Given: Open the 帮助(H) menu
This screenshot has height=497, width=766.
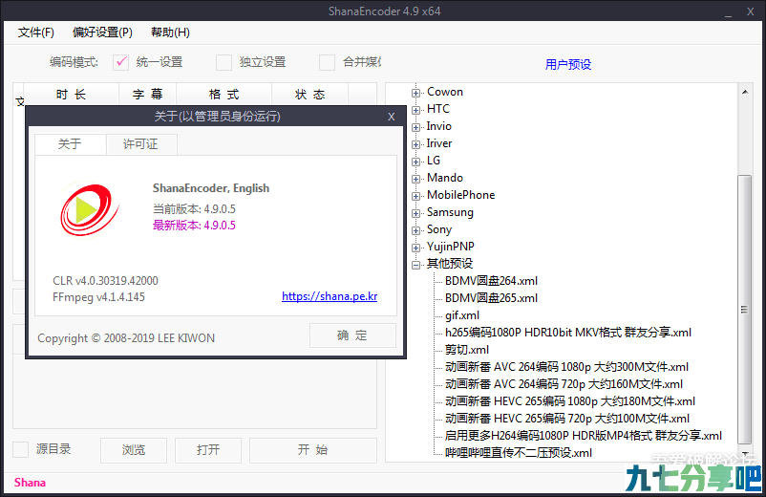Looking at the screenshot, I should [x=171, y=32].
